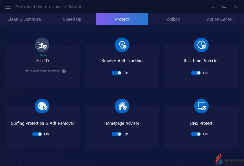
Task: Disable the Real-time Protector switch
Action: pyautogui.click(x=196, y=73)
